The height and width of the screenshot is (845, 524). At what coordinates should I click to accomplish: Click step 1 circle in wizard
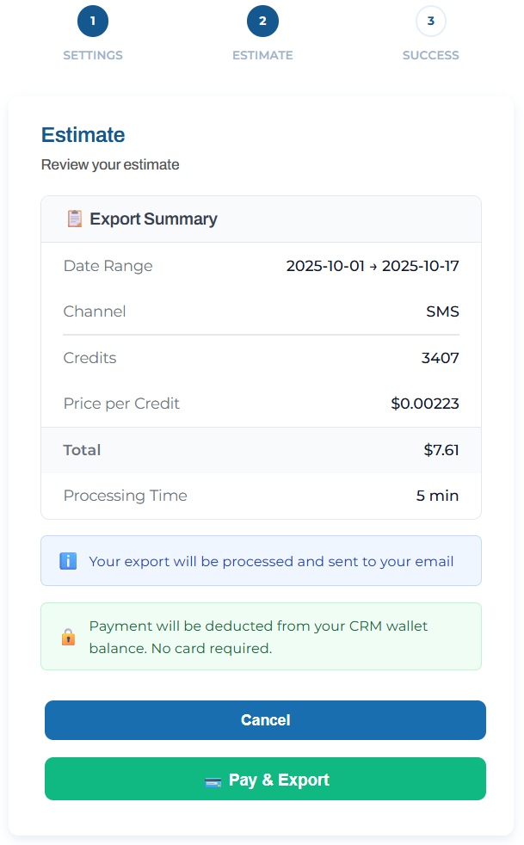coord(93,21)
